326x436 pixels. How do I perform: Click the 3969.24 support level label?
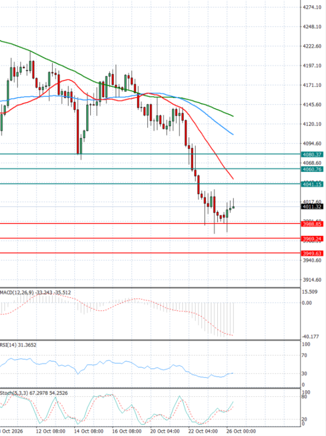312,239
